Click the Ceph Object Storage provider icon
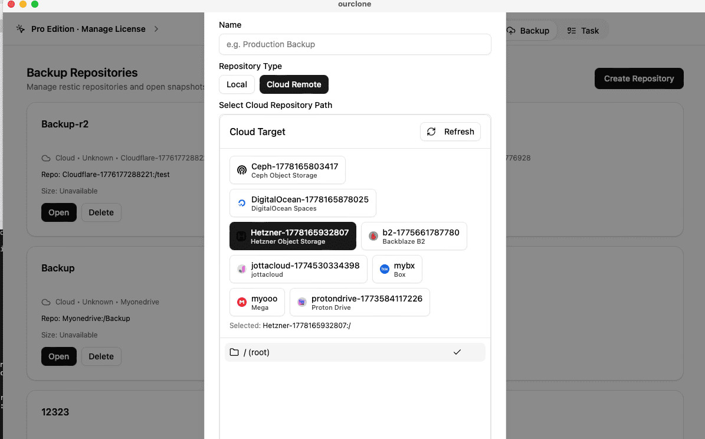The width and height of the screenshot is (705, 439). 242,170
